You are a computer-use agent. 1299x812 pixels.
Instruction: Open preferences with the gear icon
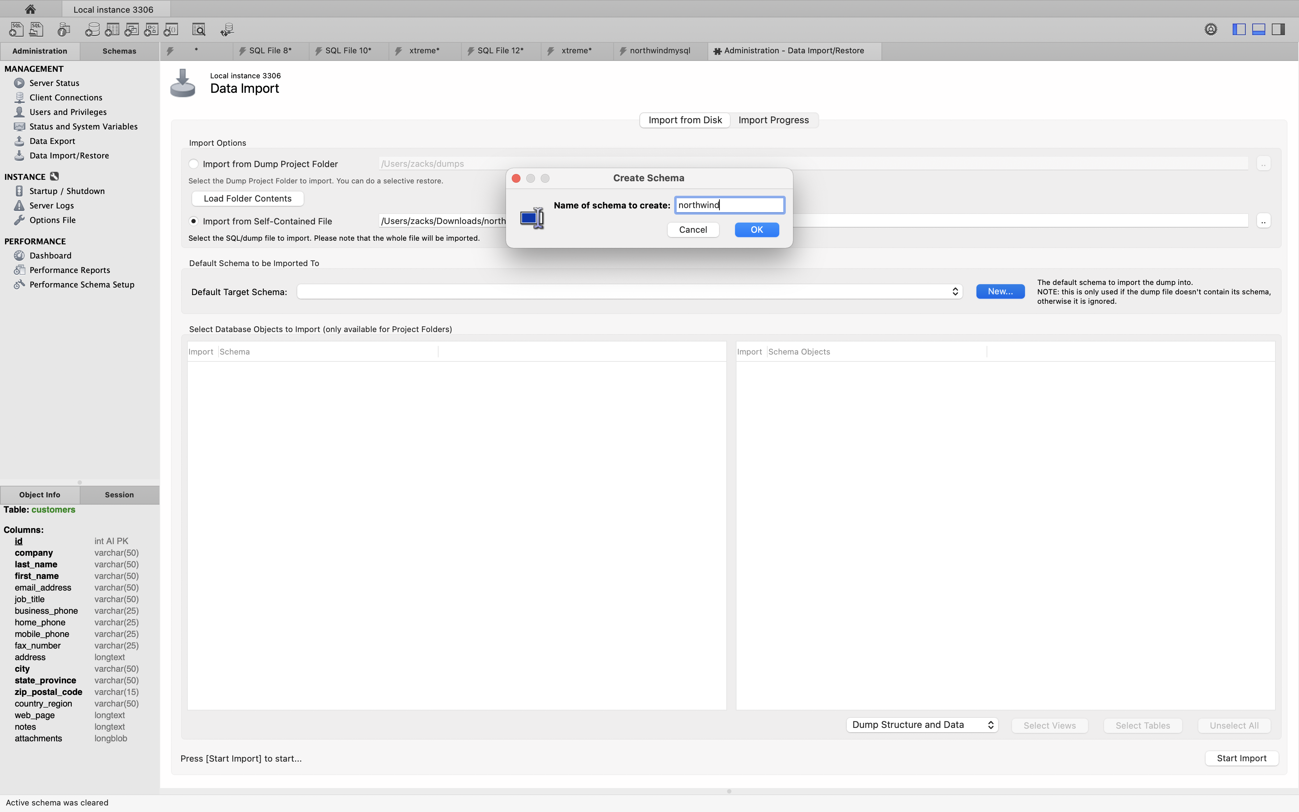click(x=1211, y=29)
